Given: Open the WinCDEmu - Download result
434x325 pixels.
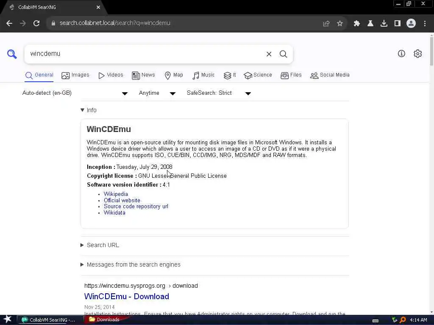Looking at the screenshot, I should [126, 297].
